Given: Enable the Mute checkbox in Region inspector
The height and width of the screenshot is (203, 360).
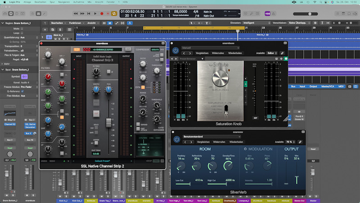Looking at the screenshot, I should 22,29.
